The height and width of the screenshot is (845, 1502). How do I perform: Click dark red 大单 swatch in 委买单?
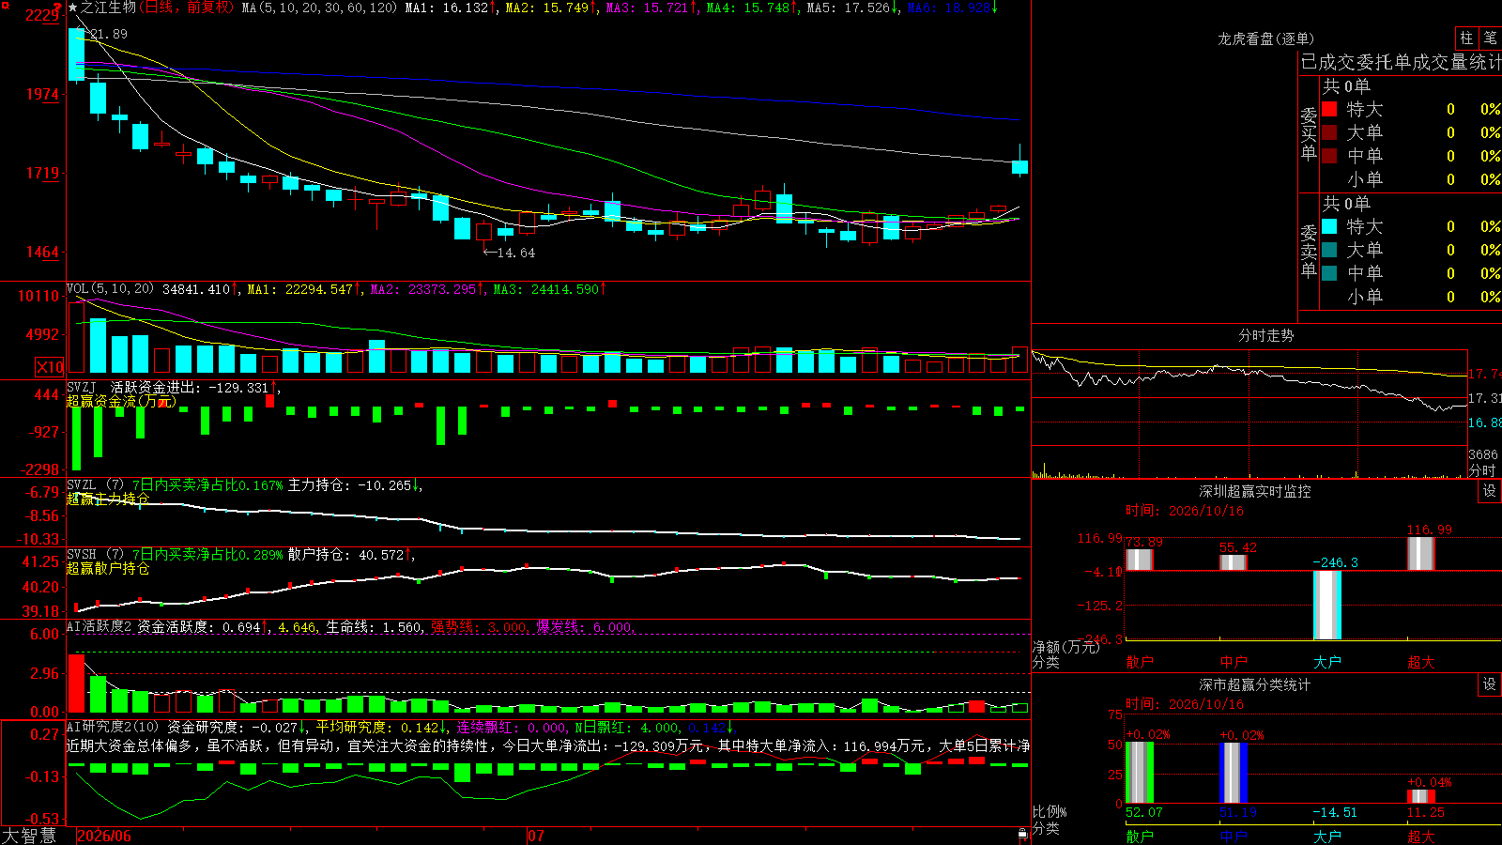(1329, 132)
